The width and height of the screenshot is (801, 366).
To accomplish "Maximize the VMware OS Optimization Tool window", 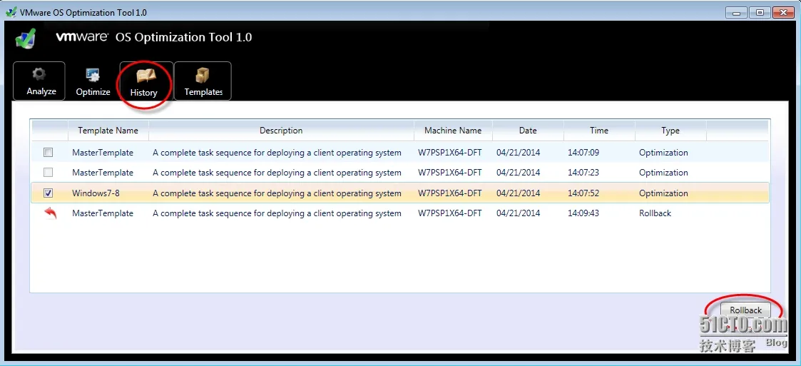I will point(760,12).
